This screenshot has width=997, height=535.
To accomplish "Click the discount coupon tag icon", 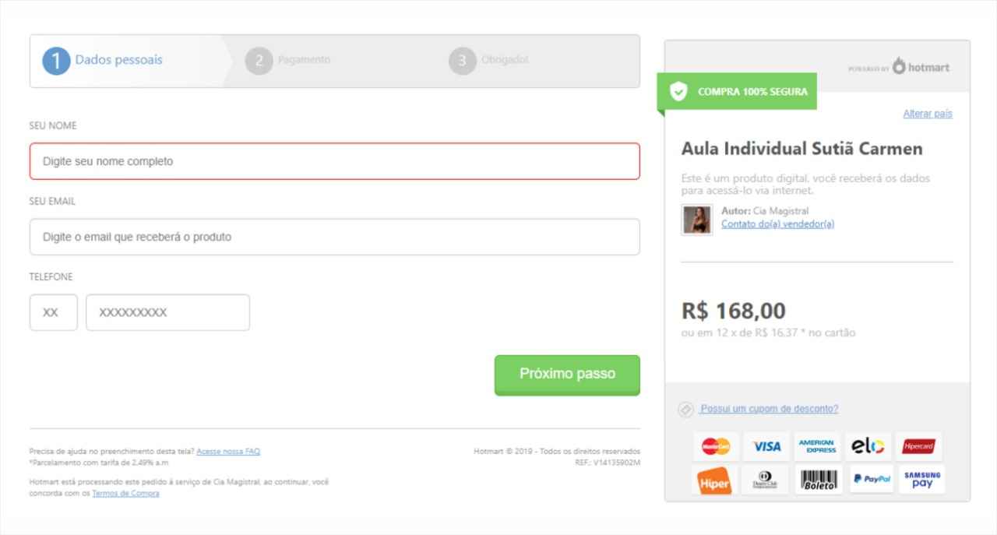I will (x=686, y=410).
